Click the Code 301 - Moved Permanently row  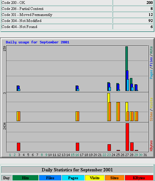[x=77, y=15]
